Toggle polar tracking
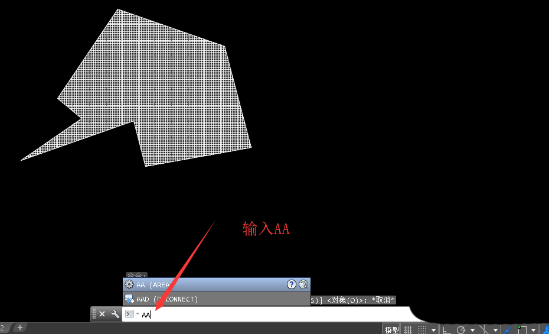This screenshot has height=334, width=549. click(461, 330)
